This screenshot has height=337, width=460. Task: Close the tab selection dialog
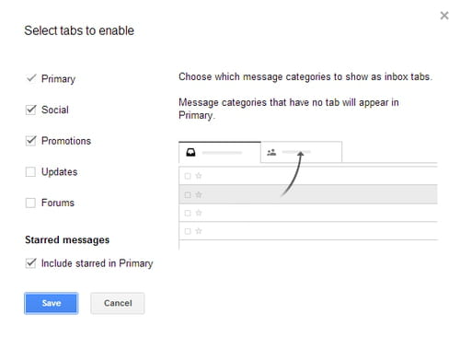(444, 16)
